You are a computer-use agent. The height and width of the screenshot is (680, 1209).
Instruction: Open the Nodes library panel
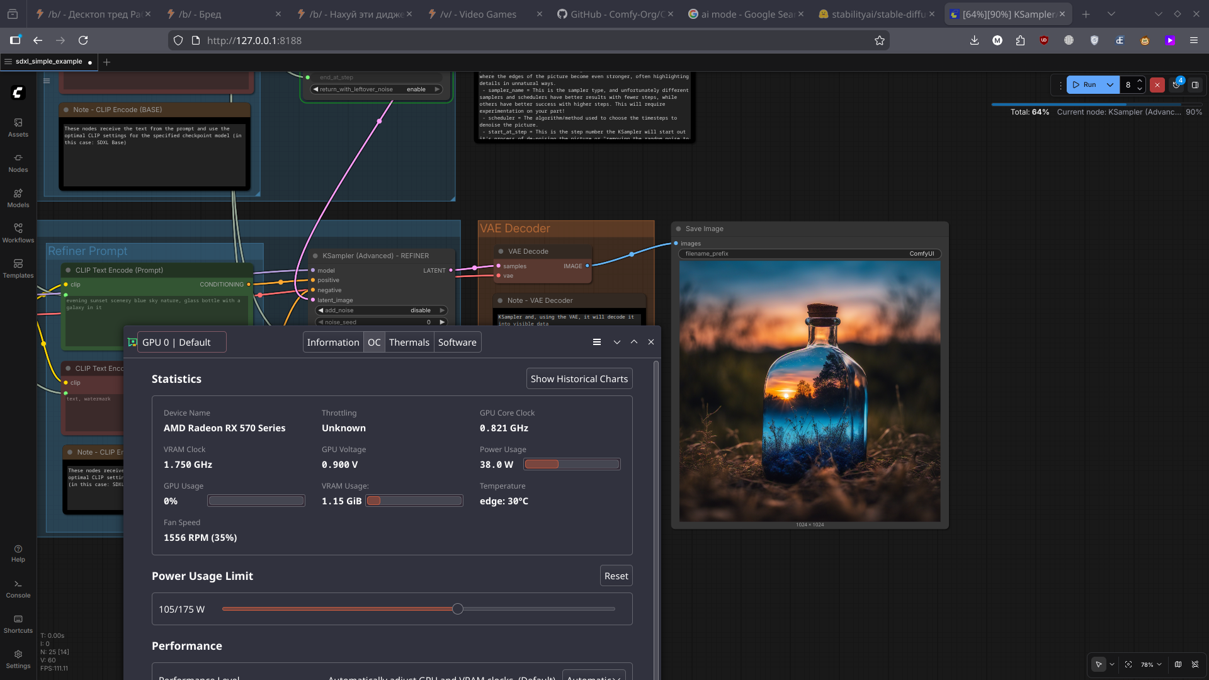click(18, 162)
